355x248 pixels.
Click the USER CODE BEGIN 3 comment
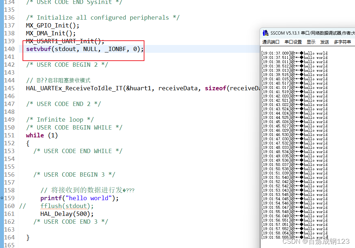coord(74,174)
